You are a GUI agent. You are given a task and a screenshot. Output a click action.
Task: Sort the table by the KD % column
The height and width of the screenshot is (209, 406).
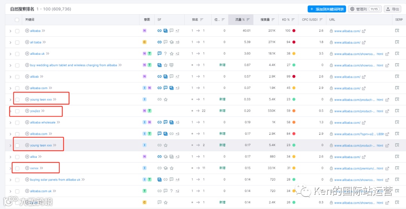pos(288,19)
